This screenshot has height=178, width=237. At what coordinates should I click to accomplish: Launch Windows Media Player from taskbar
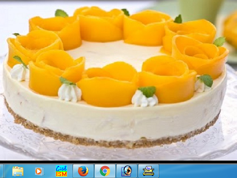pos(39,171)
